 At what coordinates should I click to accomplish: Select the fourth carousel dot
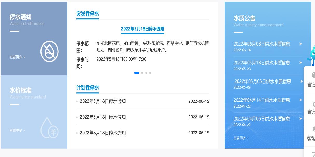(150, 73)
